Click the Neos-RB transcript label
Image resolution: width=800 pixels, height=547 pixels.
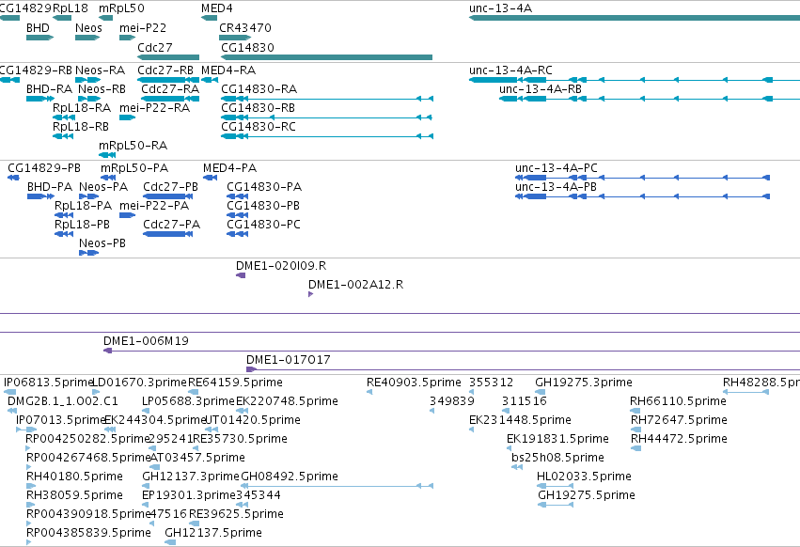[102, 89]
